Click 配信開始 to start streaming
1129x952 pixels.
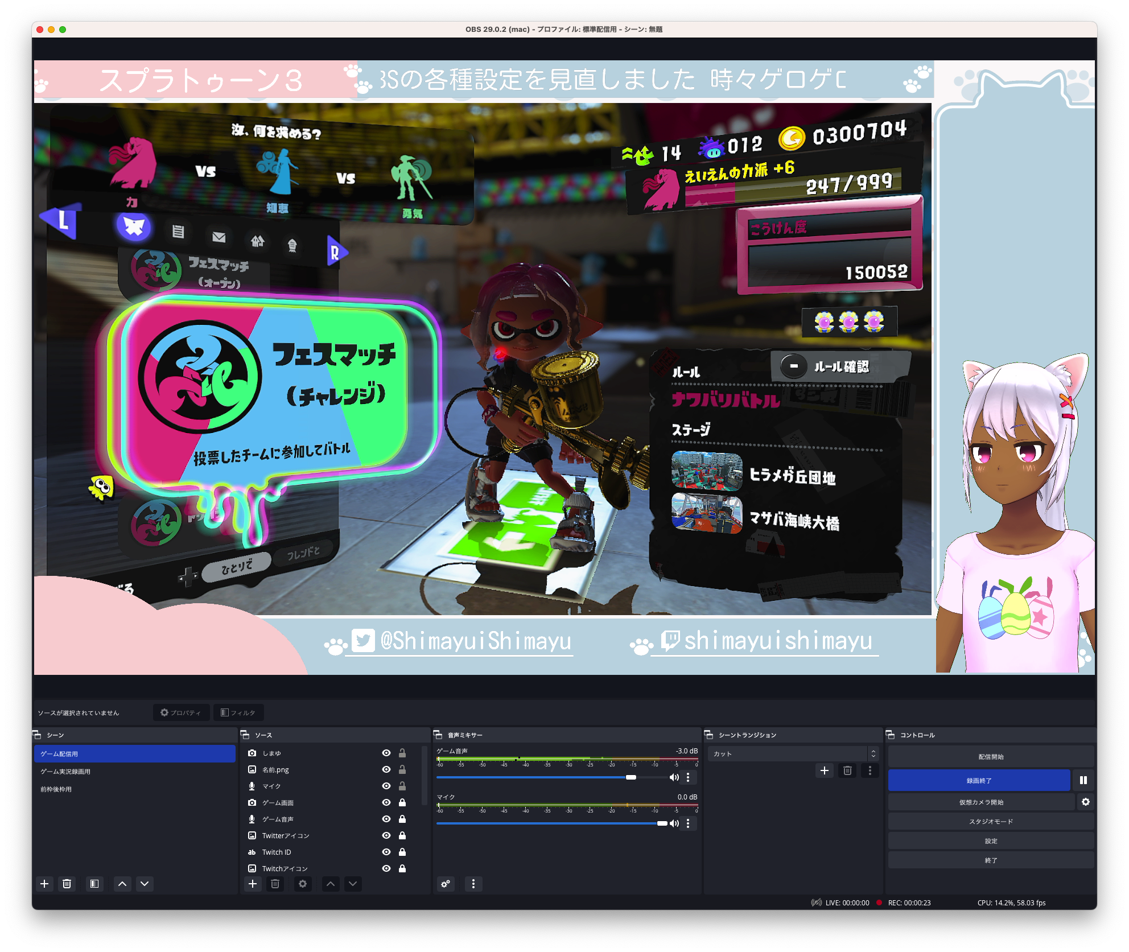point(991,757)
